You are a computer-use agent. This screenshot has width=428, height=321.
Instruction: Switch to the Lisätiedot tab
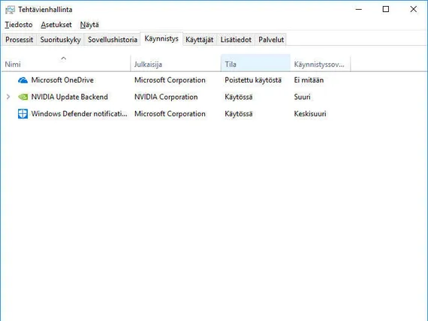pyautogui.click(x=236, y=40)
